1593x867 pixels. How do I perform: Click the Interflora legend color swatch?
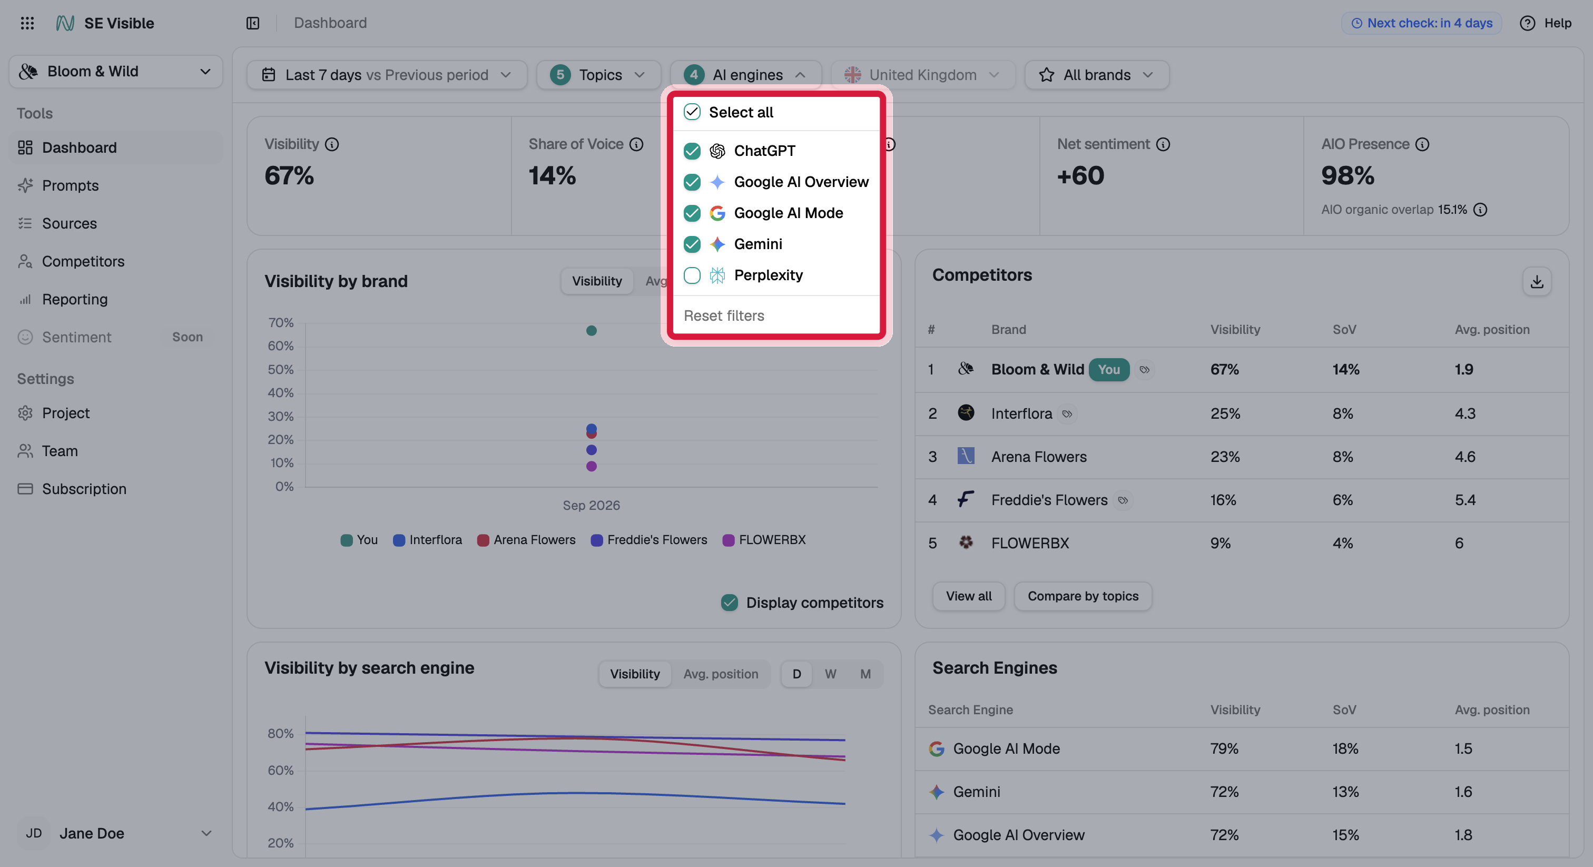pyautogui.click(x=399, y=540)
